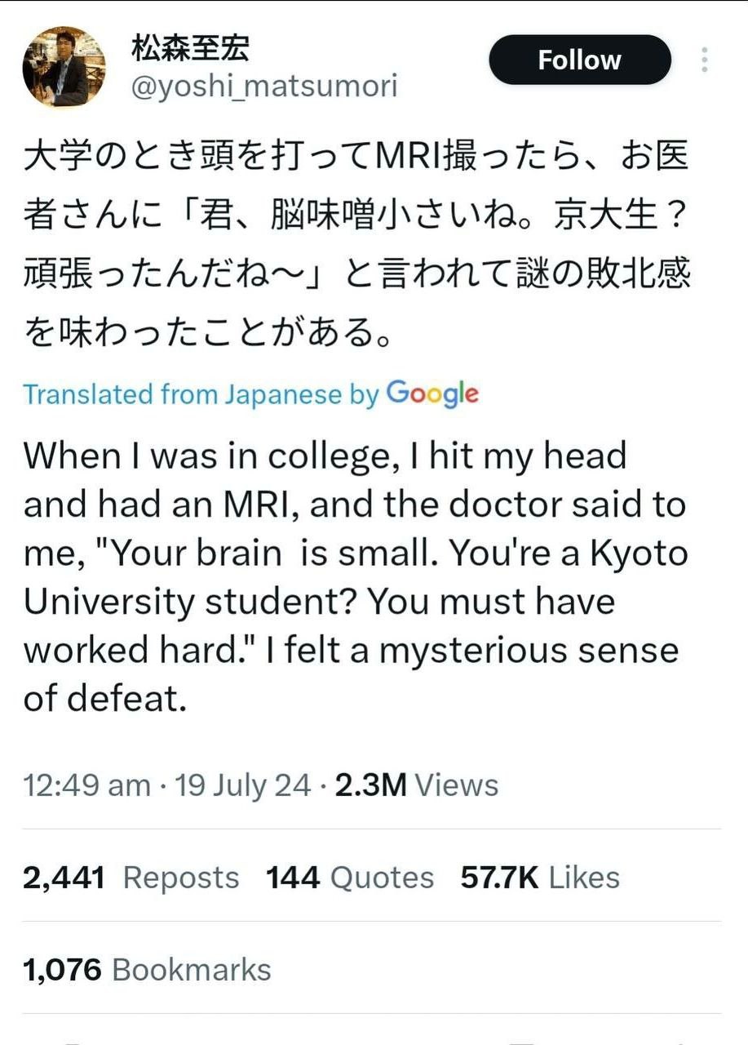Show the 57.7K Likes list
This screenshot has height=1045, width=748.
click(540, 878)
